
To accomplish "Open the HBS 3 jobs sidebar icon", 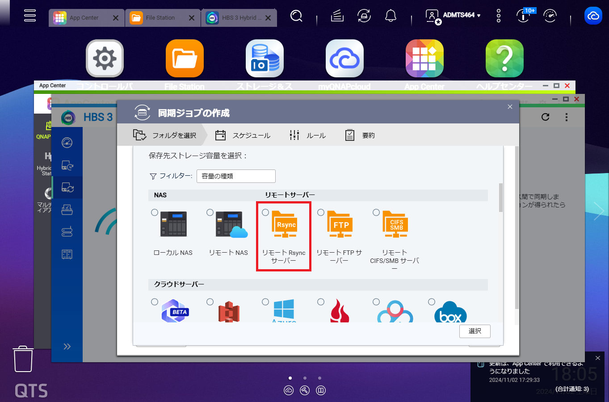I will 67,210.
